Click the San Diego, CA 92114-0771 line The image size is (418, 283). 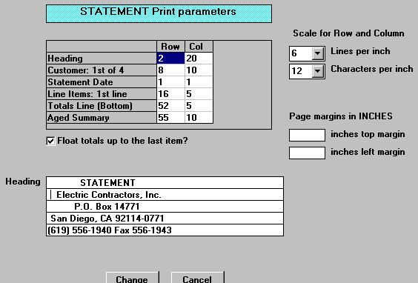[x=165, y=219]
